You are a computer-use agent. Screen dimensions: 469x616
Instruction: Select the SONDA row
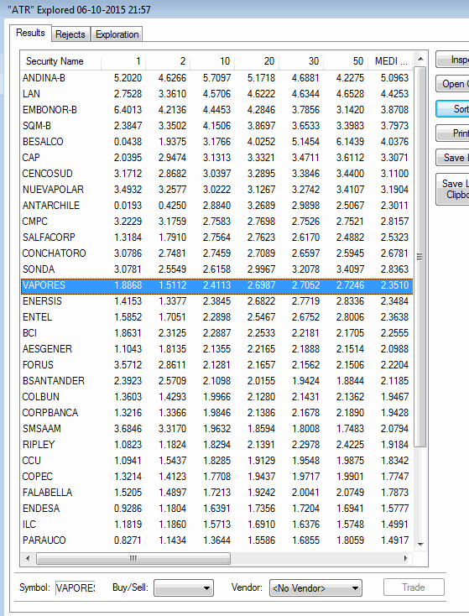coord(216,269)
